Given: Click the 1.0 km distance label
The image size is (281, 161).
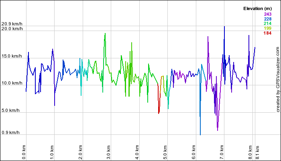Looking at the screenshot, I should (52, 152).
